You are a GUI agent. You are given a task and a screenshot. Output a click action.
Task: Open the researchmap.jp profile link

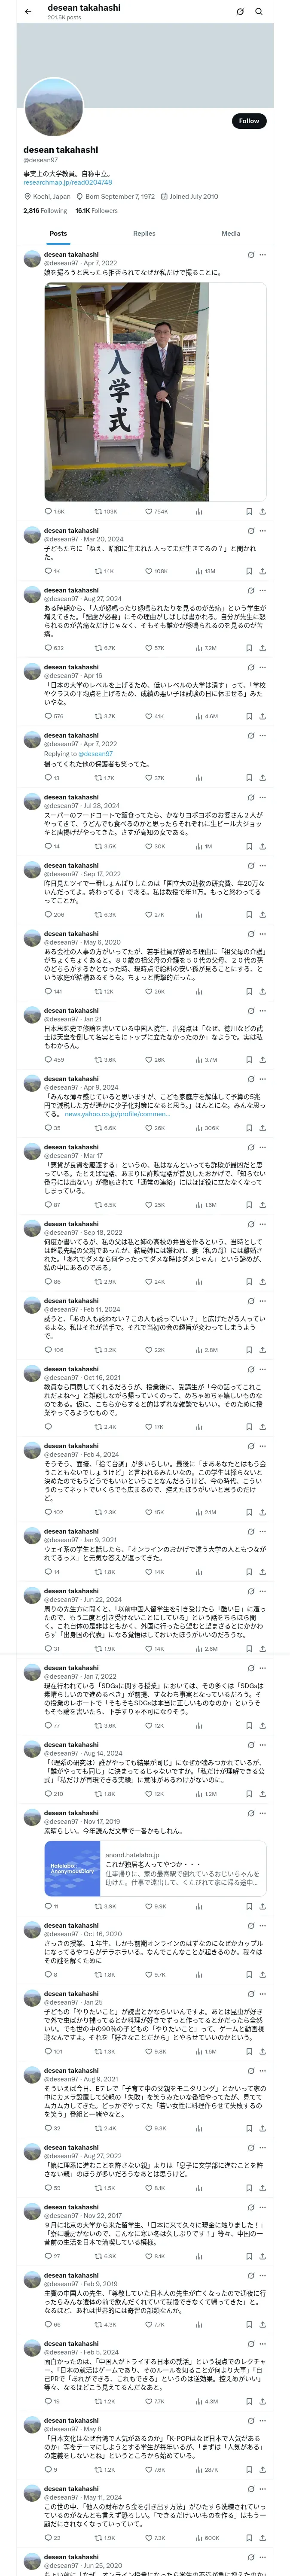click(x=68, y=182)
